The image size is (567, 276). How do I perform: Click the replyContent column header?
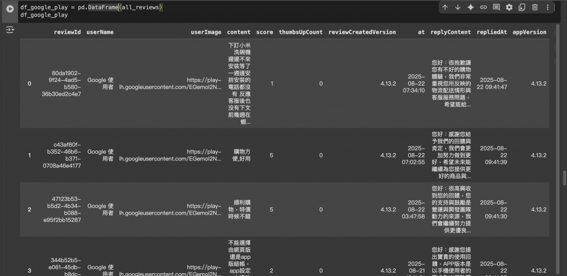coord(451,32)
